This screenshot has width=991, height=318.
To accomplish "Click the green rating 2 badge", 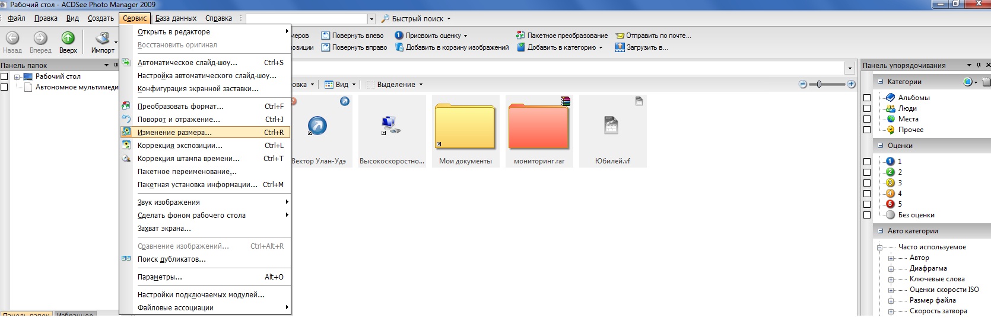I will (x=890, y=172).
